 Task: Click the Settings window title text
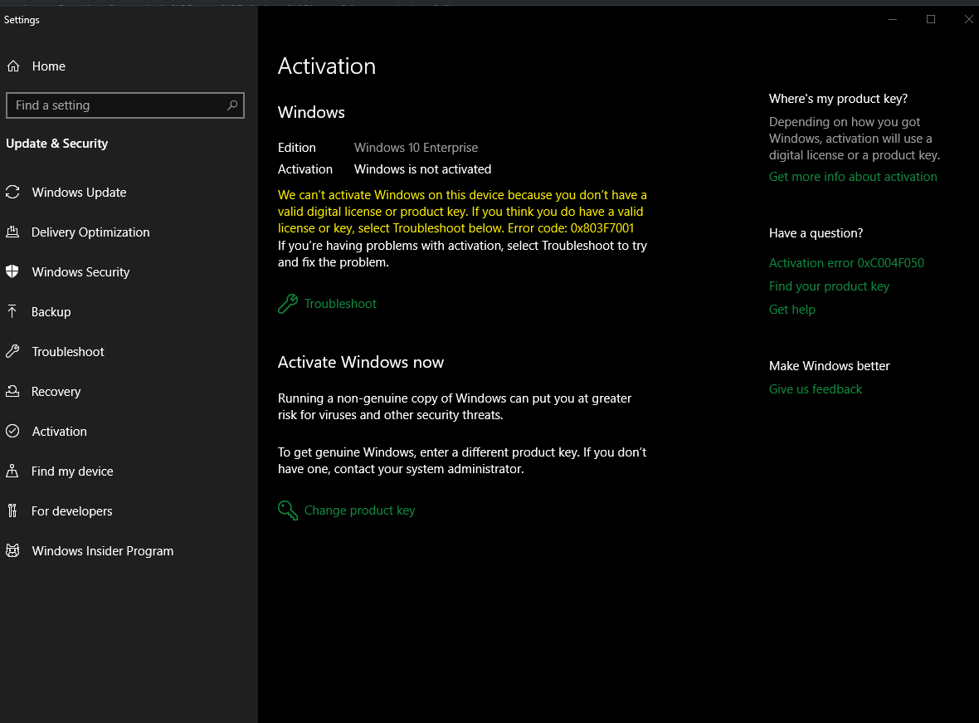[x=22, y=20]
